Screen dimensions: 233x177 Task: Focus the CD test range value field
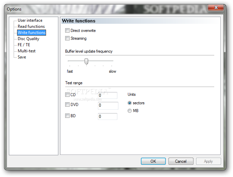(x=107, y=95)
